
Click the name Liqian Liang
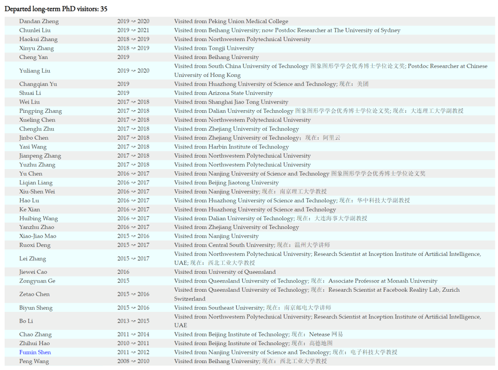(x=36, y=182)
